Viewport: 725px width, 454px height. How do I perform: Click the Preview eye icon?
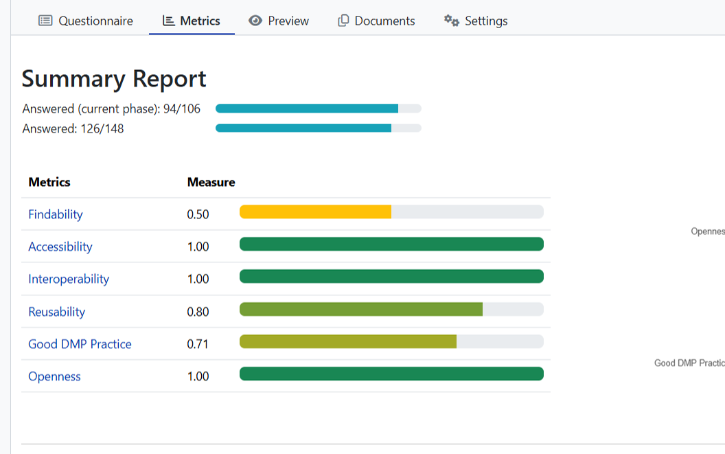pyautogui.click(x=255, y=21)
